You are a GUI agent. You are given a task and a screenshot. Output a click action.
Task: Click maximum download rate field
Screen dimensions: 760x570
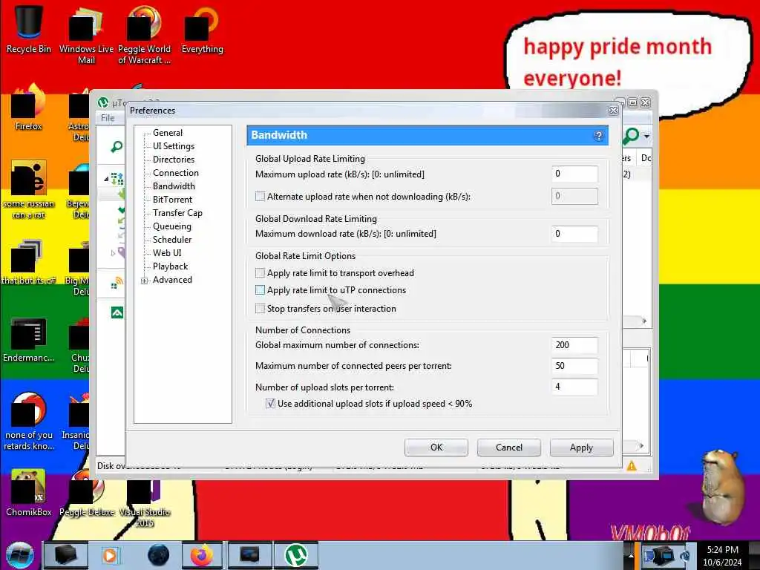click(574, 234)
